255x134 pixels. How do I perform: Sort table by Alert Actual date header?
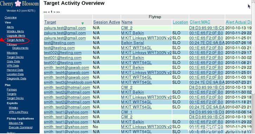click(238, 22)
